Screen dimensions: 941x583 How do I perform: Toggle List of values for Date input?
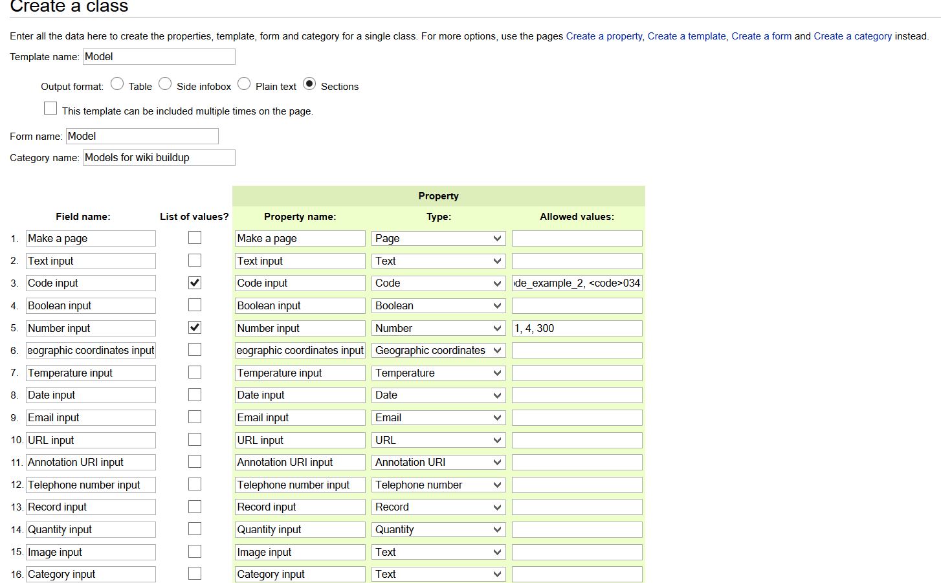195,395
